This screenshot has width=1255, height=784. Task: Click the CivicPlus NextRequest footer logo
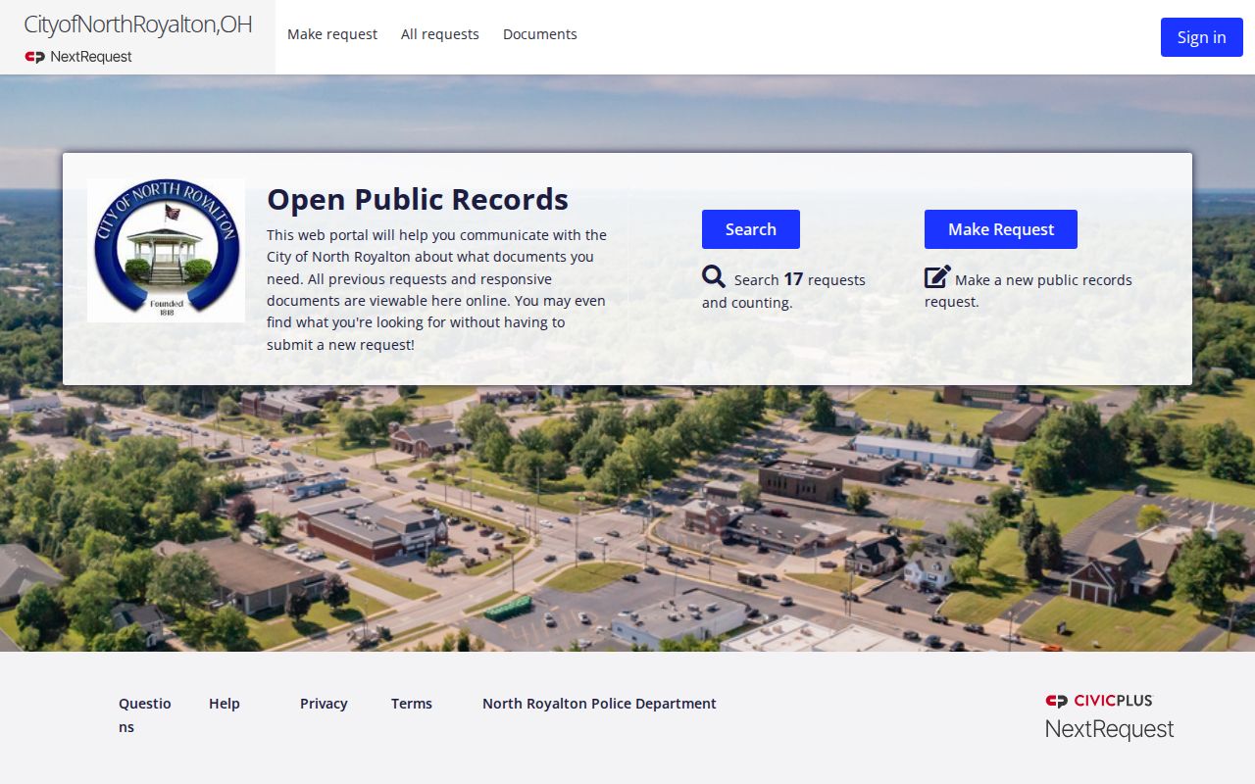click(1109, 716)
